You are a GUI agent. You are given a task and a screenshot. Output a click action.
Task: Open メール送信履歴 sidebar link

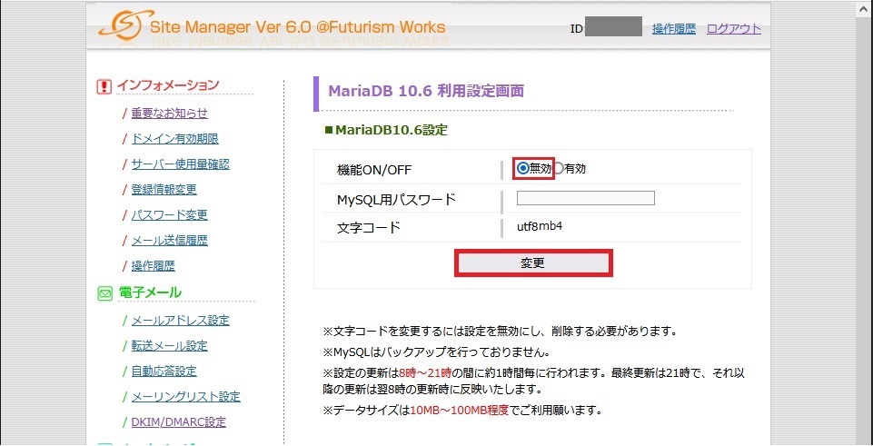169,241
